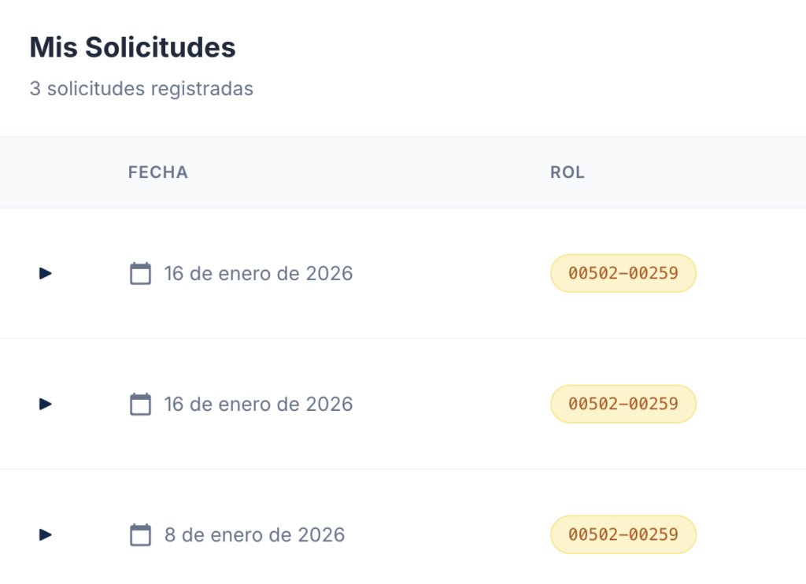This screenshot has height=584, width=806.
Task: Click the ROL badge in the first row
Action: [623, 274]
